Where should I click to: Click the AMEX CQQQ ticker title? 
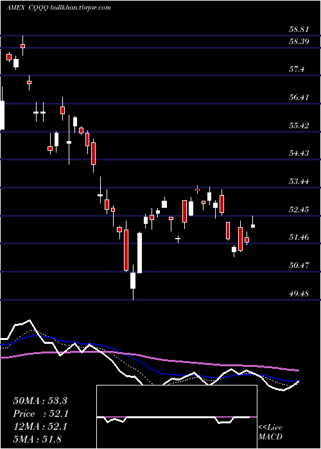(27, 8)
